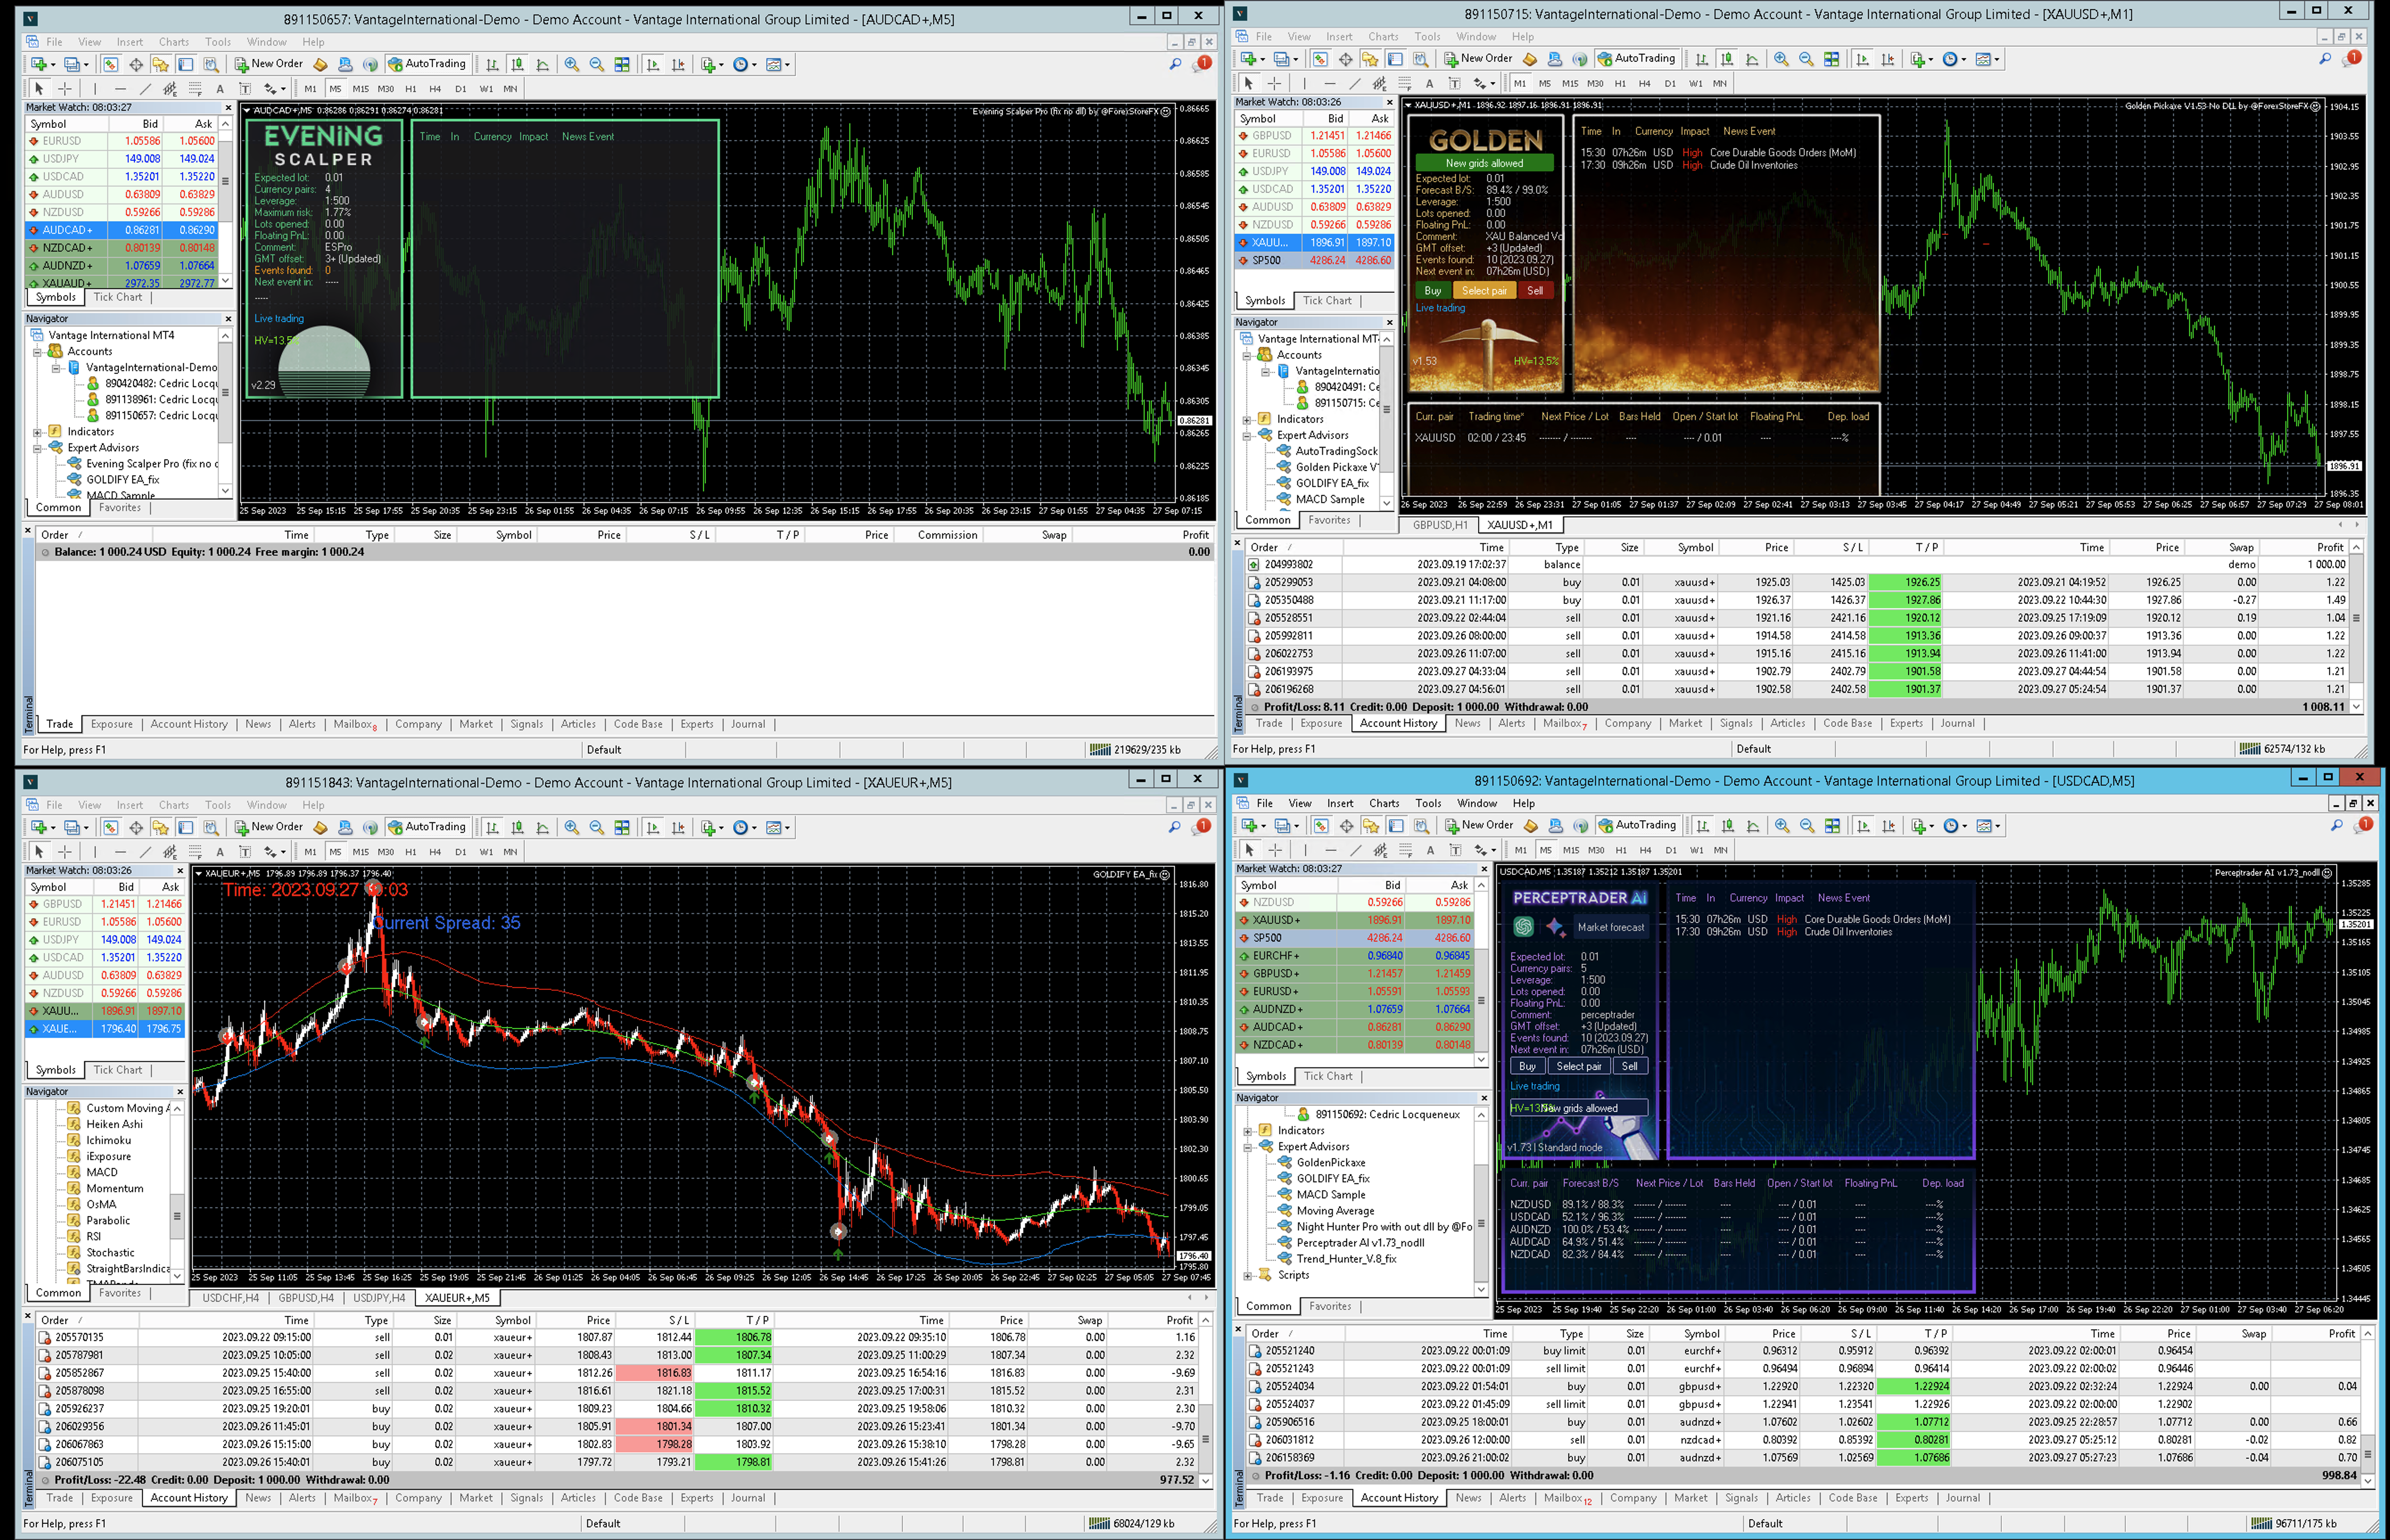Select crosshair tool in AUDCAD window
2390x1540 pixels.
64,89
